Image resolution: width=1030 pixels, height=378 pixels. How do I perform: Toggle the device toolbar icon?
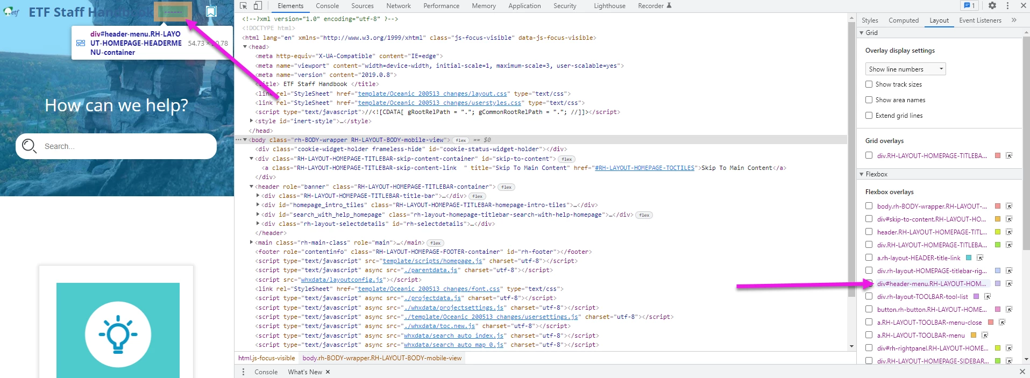click(x=258, y=5)
